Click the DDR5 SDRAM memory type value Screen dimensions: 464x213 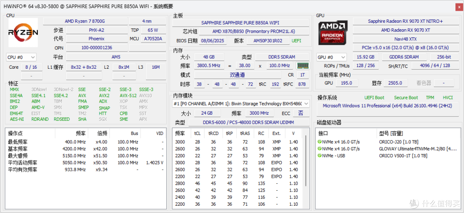click(x=282, y=57)
